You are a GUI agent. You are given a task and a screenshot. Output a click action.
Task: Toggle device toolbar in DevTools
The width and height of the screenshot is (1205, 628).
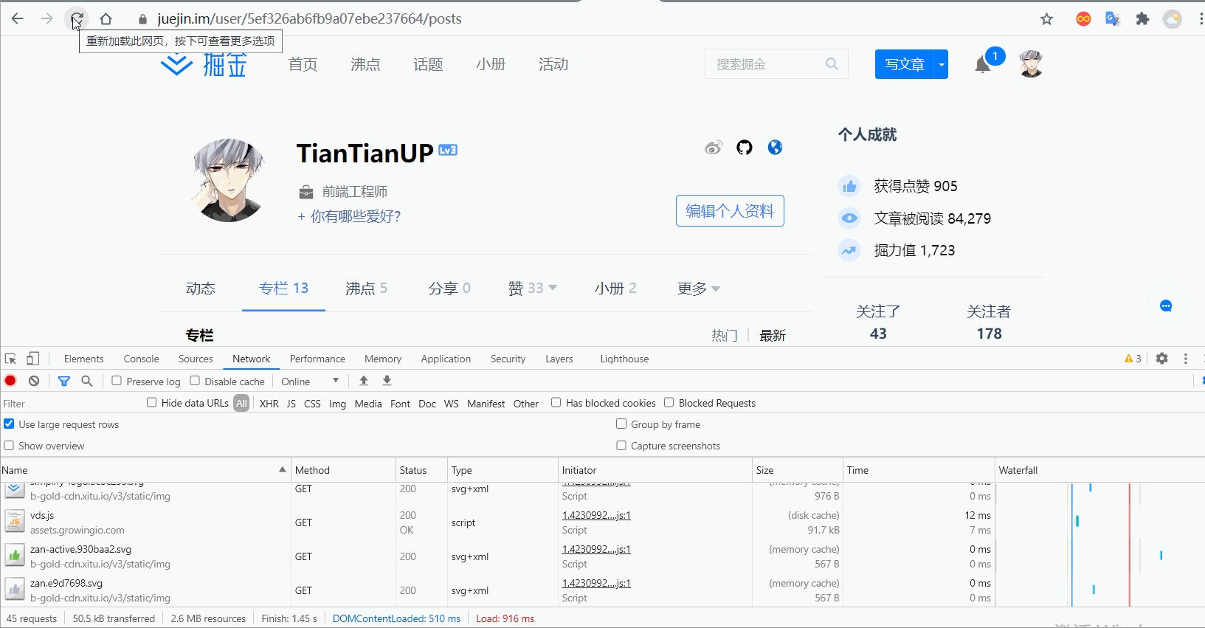coord(32,359)
